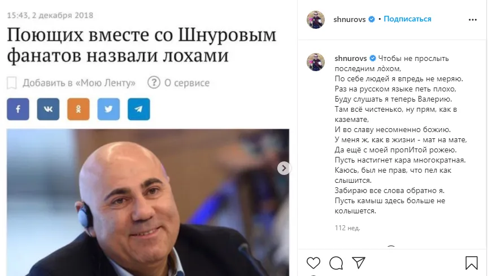
Task: Share via Odnoklassniki orange icon
Action: click(79, 109)
